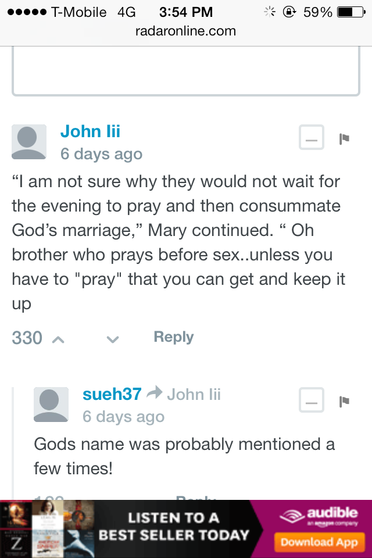Viewport: 372px width, 558px height.
Task: Tap Listen To A Best Seller banner
Action: (x=174, y=527)
